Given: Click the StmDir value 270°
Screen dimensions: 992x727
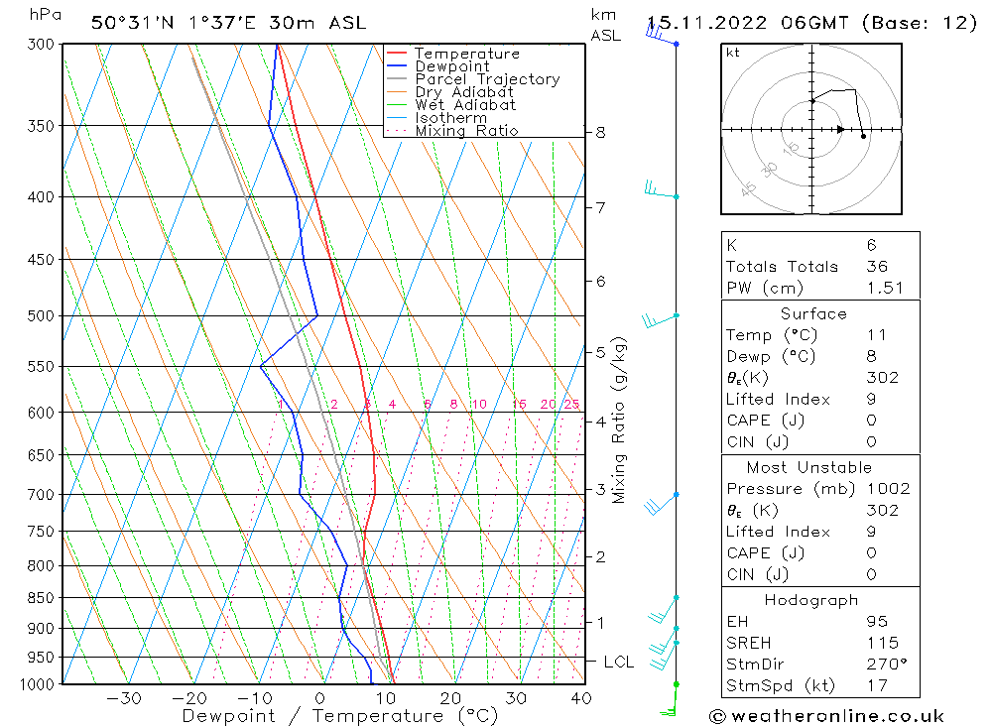Looking at the screenshot, I should click(x=887, y=665).
